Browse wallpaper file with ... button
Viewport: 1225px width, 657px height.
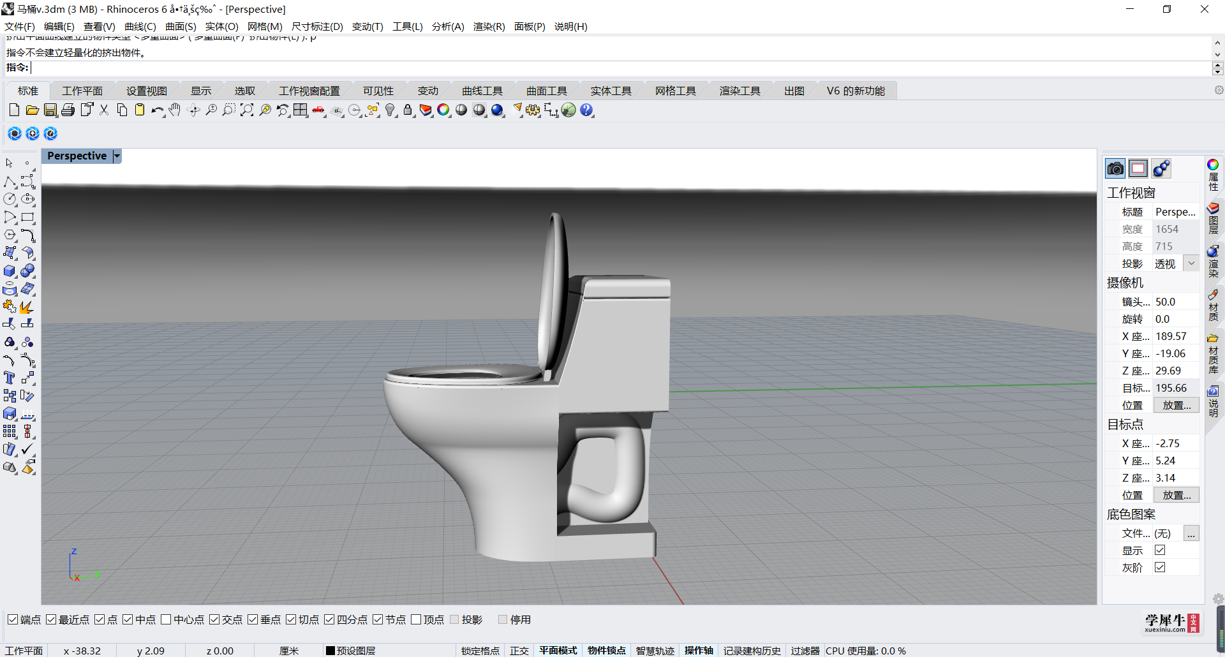point(1191,533)
